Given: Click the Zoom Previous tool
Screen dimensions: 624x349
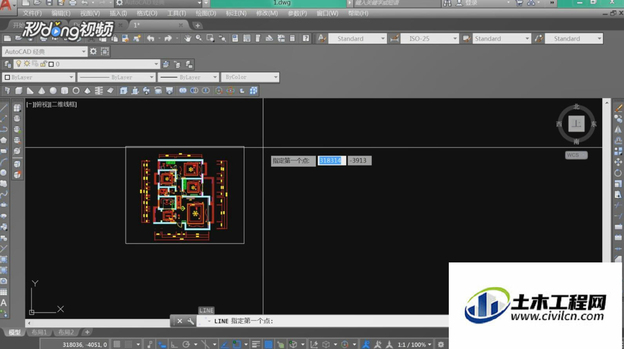Looking at the screenshot, I should (222, 38).
